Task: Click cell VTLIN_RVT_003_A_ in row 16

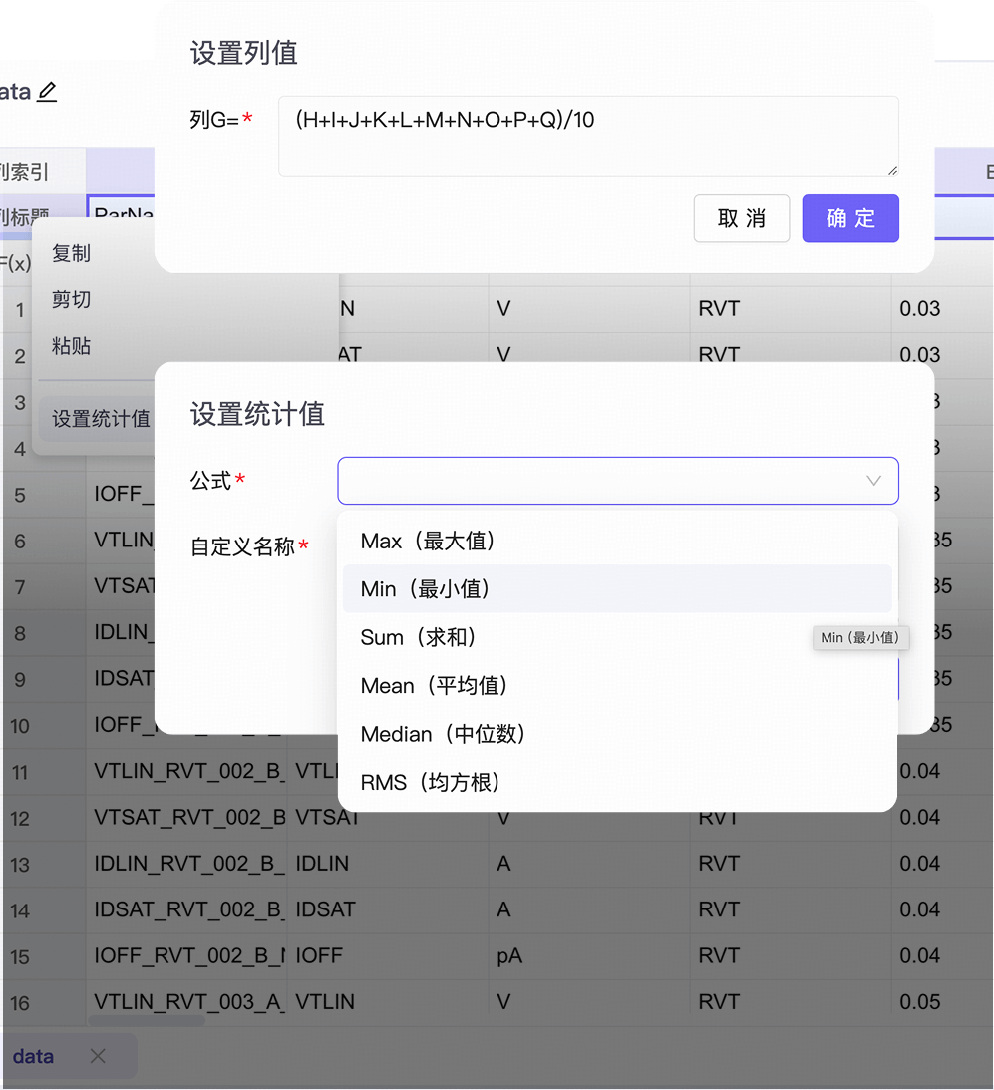Action: pyautogui.click(x=186, y=1001)
